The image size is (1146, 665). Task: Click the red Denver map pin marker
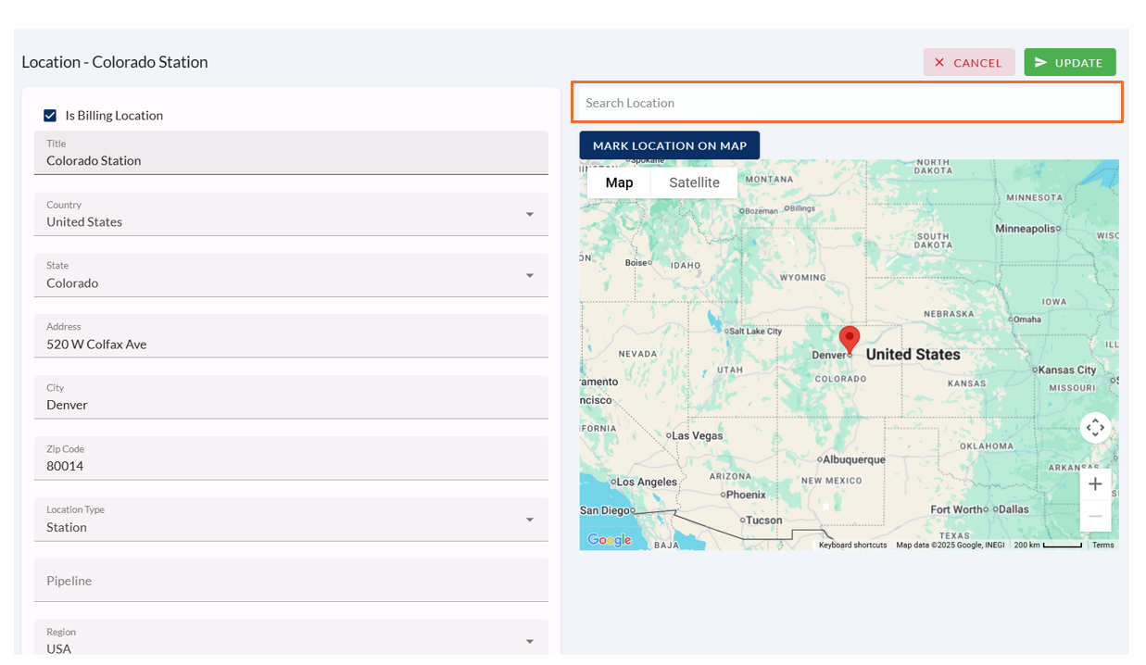(849, 339)
